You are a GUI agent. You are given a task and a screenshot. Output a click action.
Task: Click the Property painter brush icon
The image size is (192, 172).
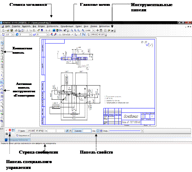pos(39,30)
